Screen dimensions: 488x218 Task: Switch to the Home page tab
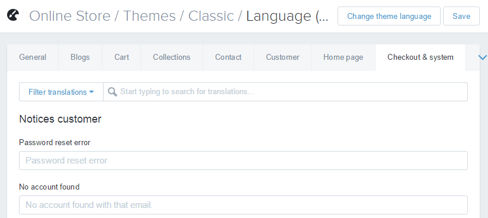[x=343, y=57]
